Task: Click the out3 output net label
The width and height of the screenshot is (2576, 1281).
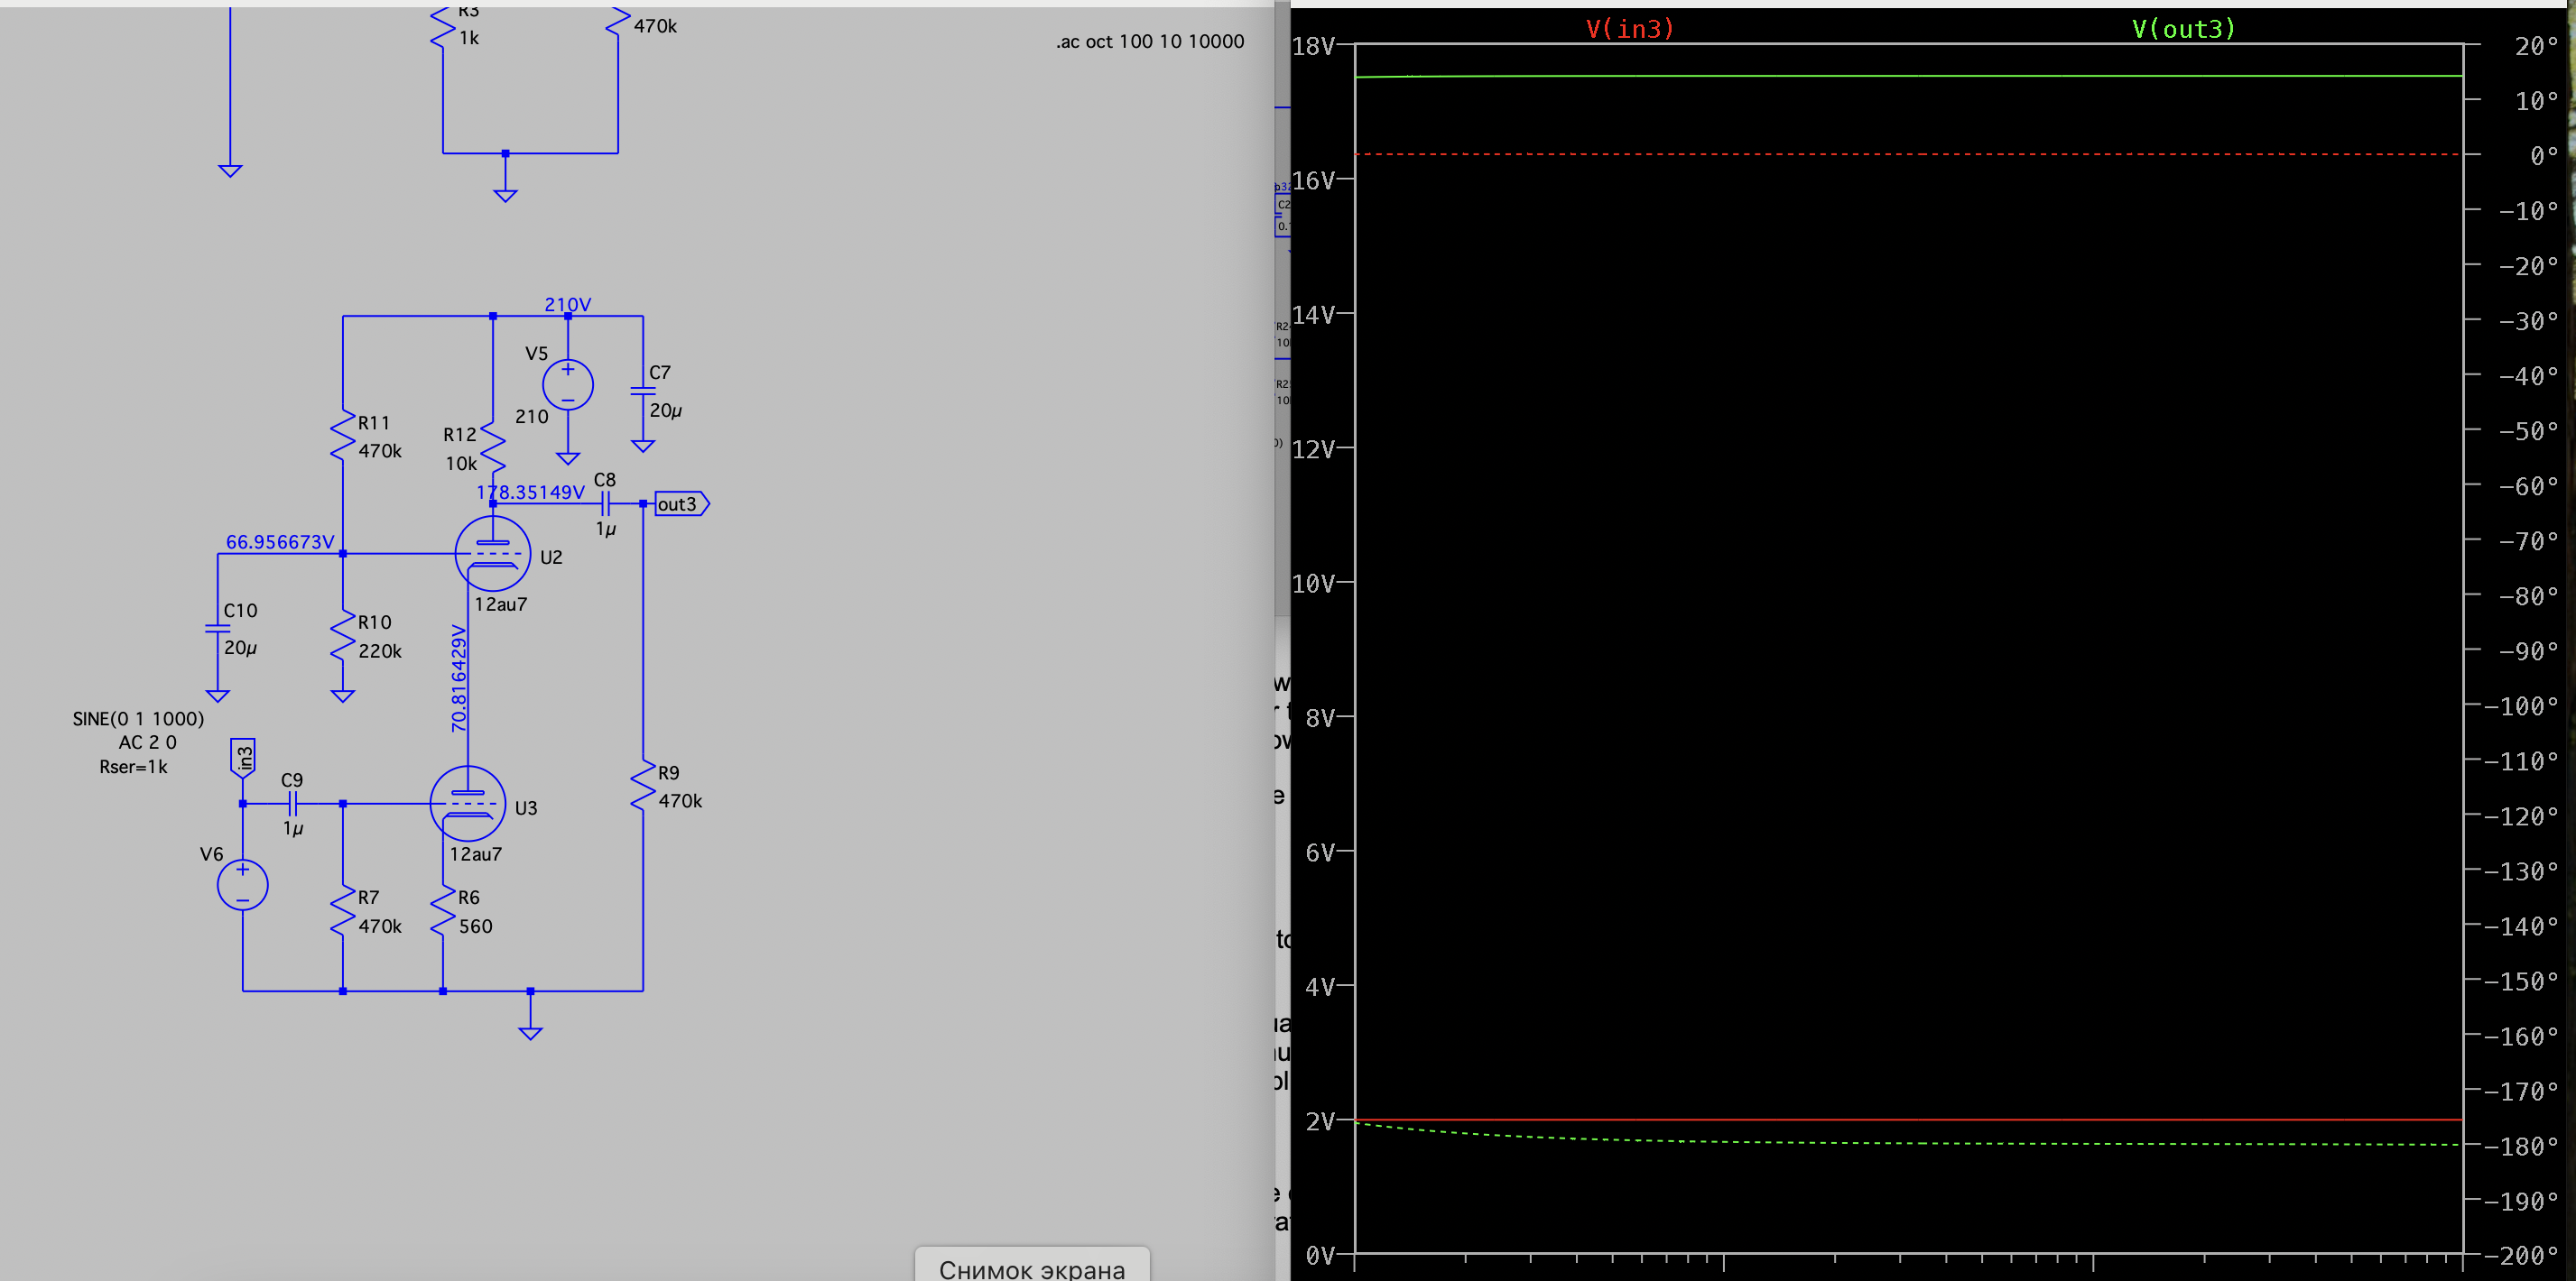Action: coord(681,503)
